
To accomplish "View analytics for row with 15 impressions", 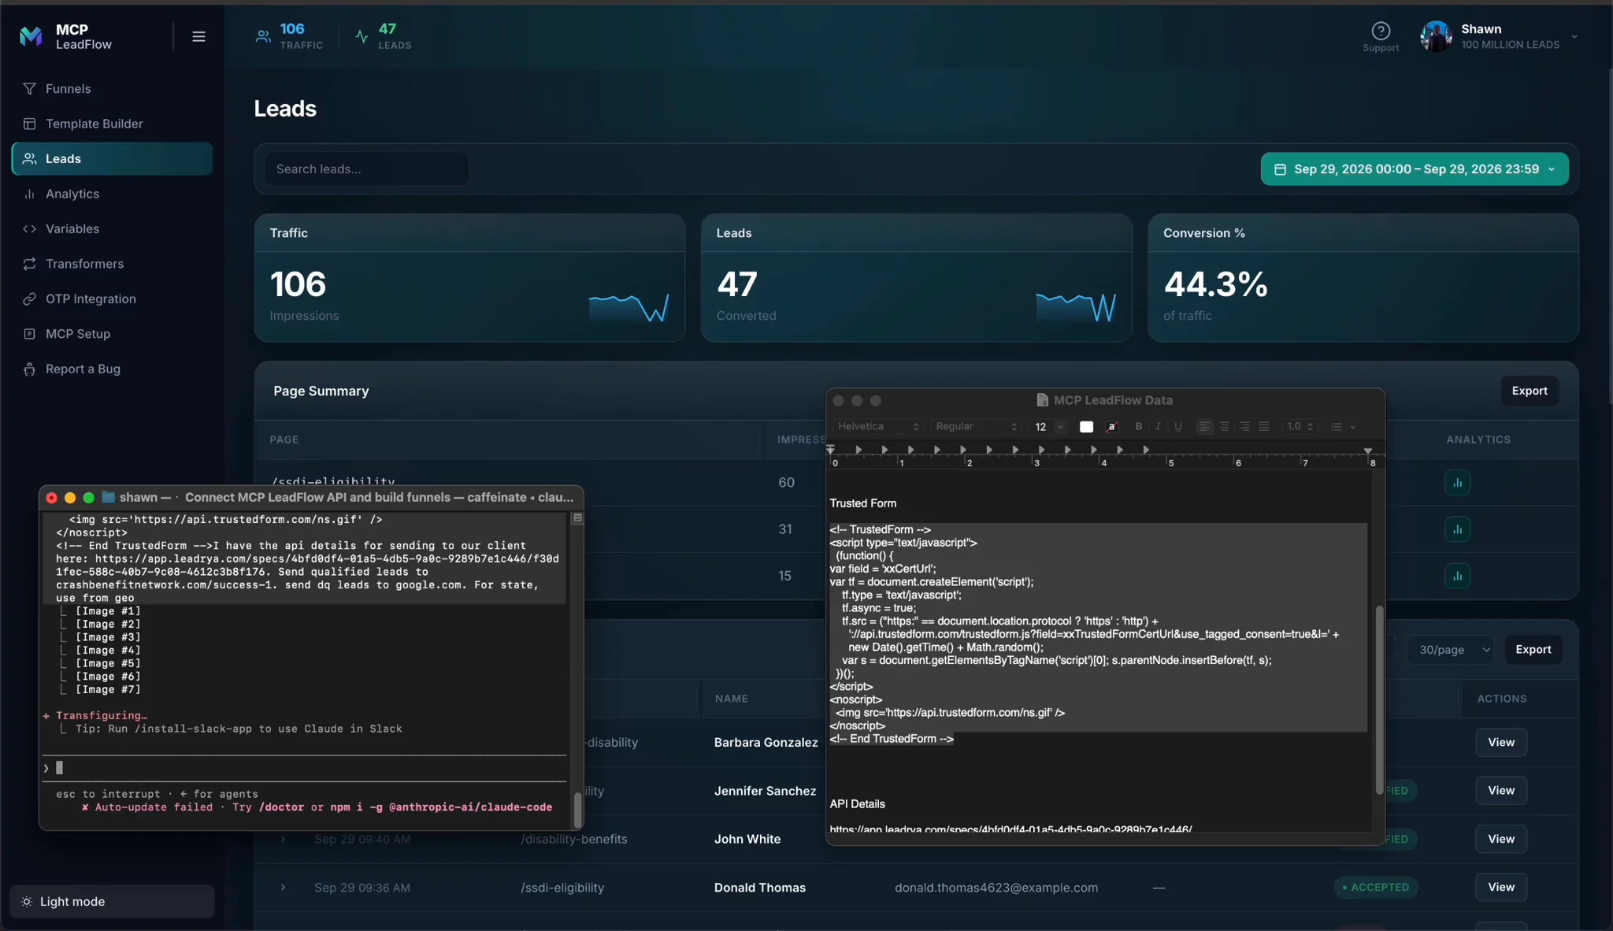I will pos(1457,576).
